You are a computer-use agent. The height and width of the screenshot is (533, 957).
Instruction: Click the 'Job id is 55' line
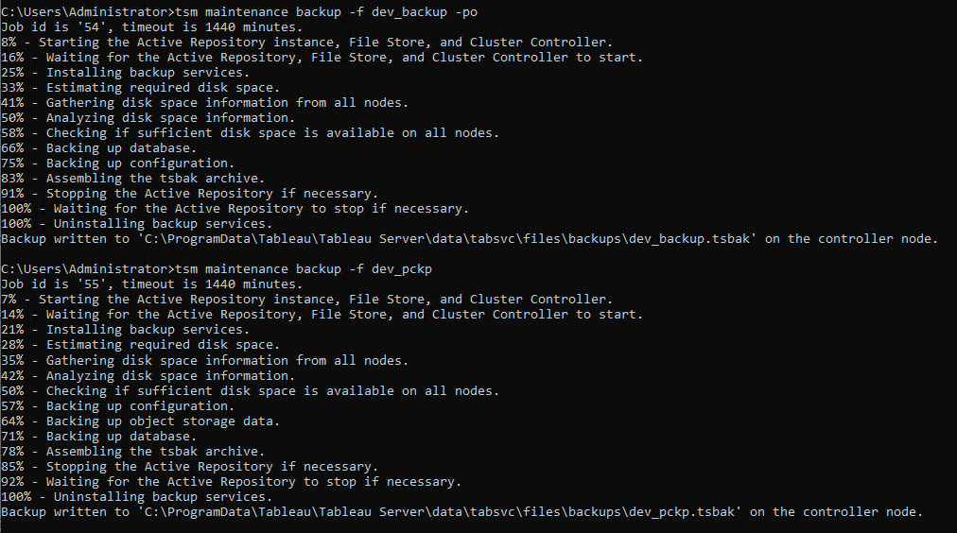pos(151,284)
